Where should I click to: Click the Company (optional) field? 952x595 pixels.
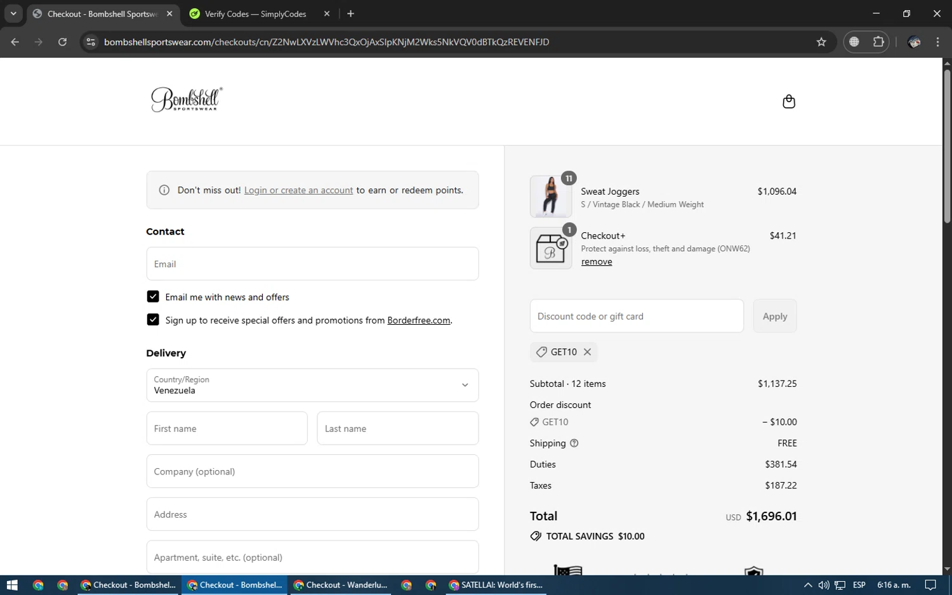312,471
